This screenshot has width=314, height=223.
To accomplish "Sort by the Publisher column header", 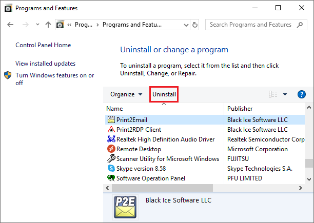I will (240, 108).
